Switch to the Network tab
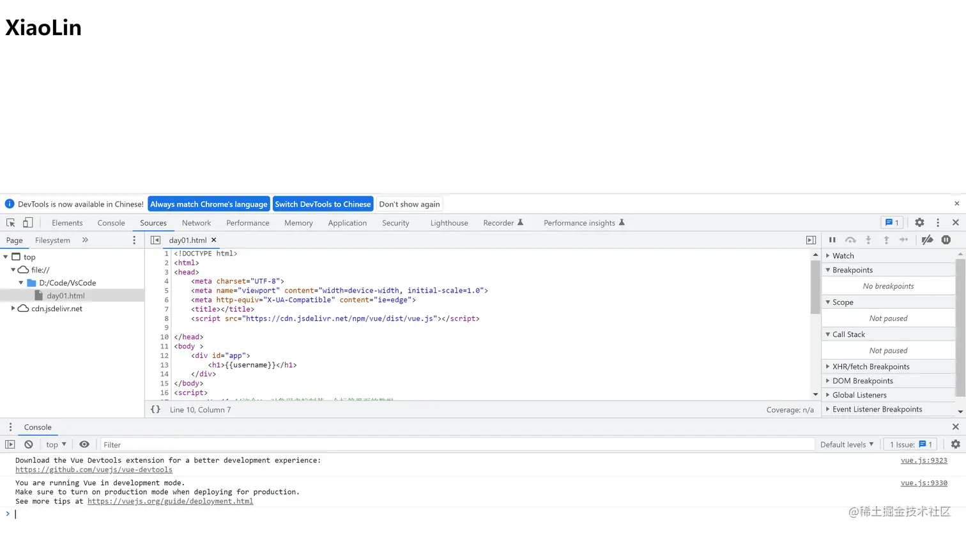The height and width of the screenshot is (533, 966). tap(196, 223)
